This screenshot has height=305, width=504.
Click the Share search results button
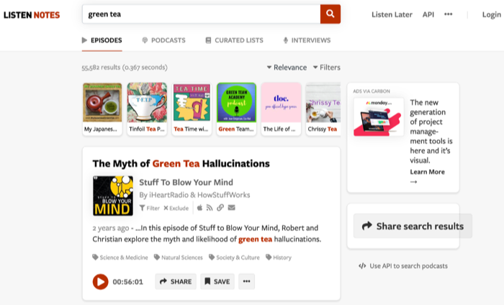413,226
